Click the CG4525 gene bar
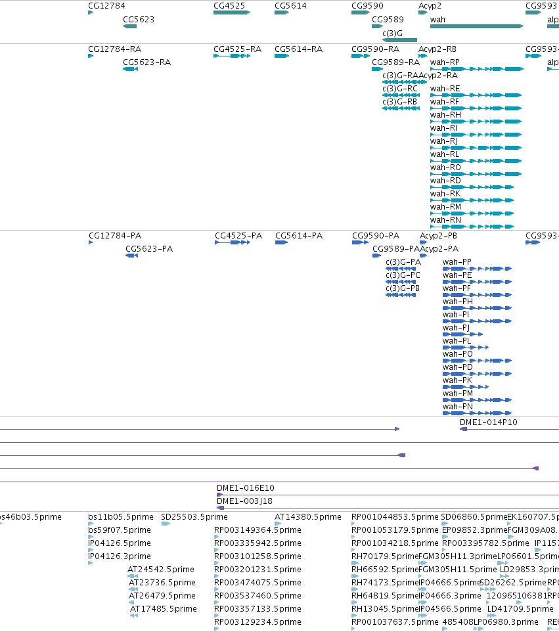 (x=232, y=12)
